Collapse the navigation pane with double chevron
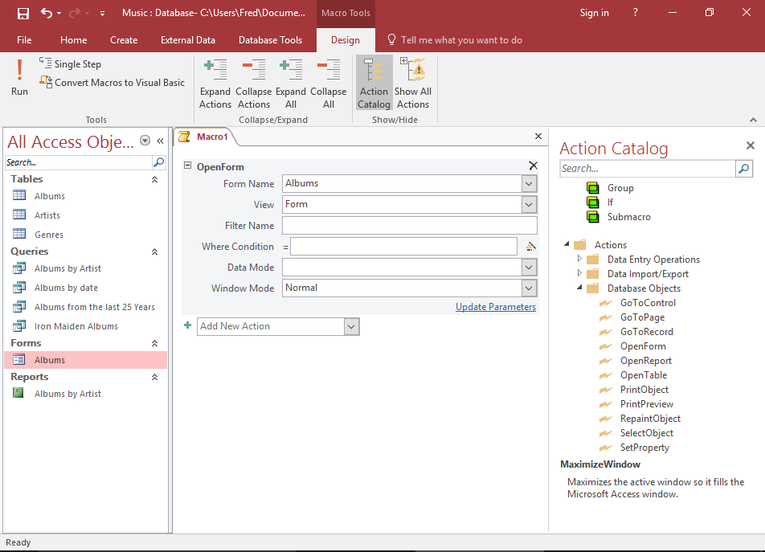 160,141
